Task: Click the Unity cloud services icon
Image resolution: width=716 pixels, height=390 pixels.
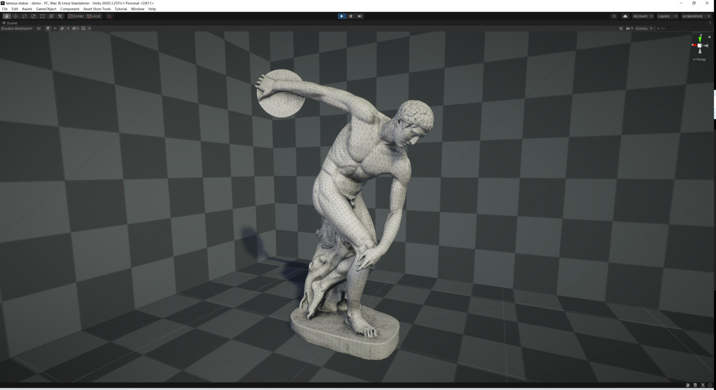Action: pos(625,16)
